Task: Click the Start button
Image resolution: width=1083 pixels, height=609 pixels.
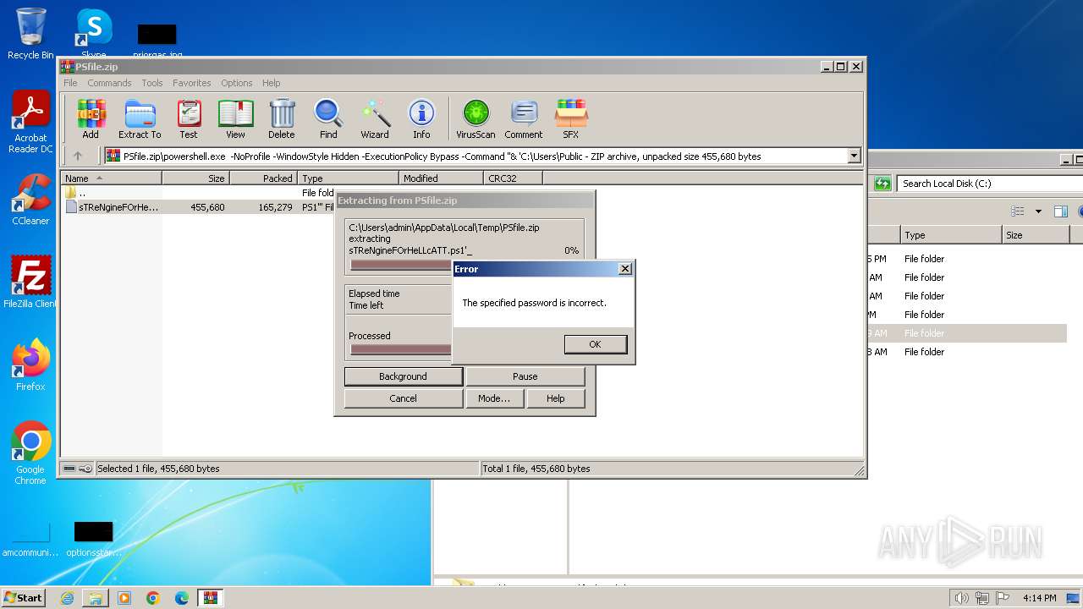Action: (x=24, y=598)
